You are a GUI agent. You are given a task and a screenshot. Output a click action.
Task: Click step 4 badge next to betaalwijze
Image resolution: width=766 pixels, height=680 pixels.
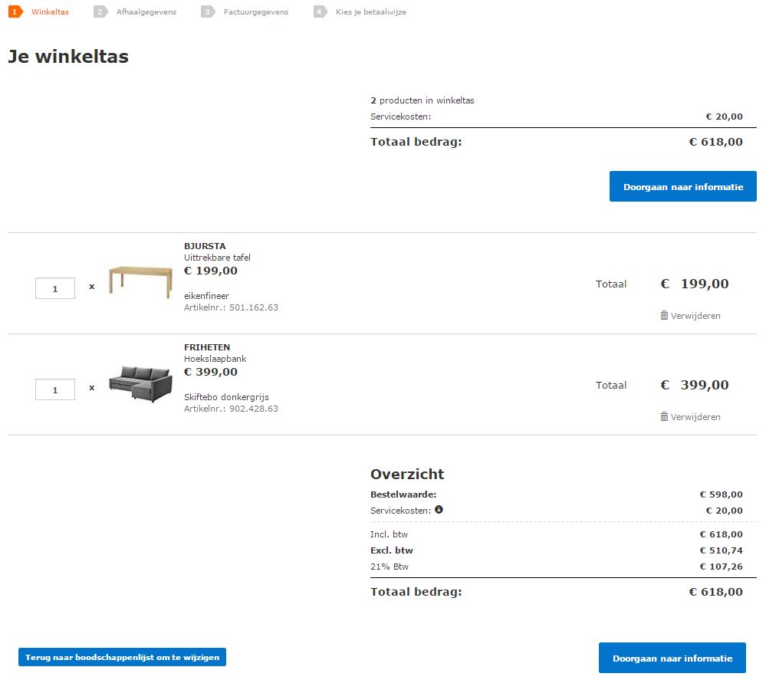click(321, 11)
